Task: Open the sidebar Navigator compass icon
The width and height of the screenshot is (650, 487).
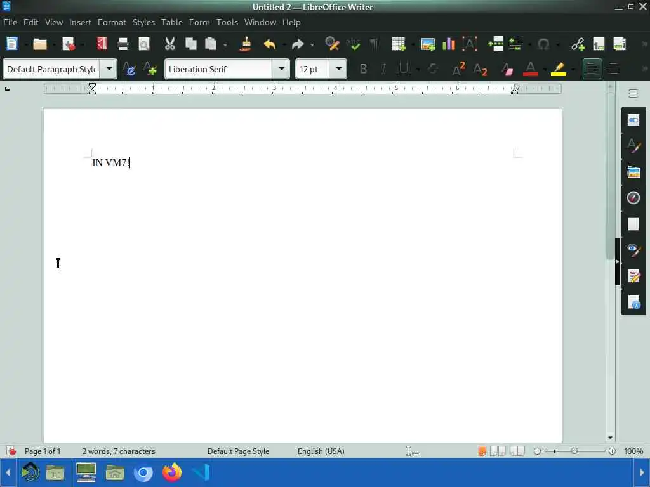Action: coord(633,198)
